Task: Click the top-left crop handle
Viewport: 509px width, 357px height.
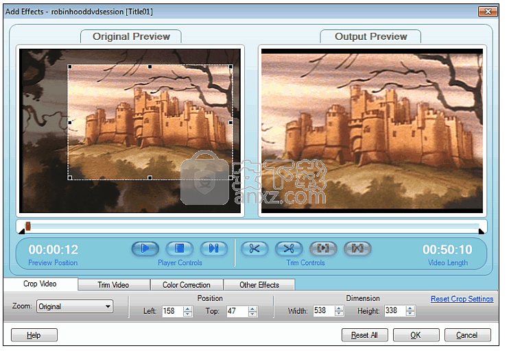Action: click(x=70, y=66)
